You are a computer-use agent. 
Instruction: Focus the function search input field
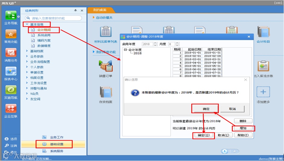pos(53,18)
